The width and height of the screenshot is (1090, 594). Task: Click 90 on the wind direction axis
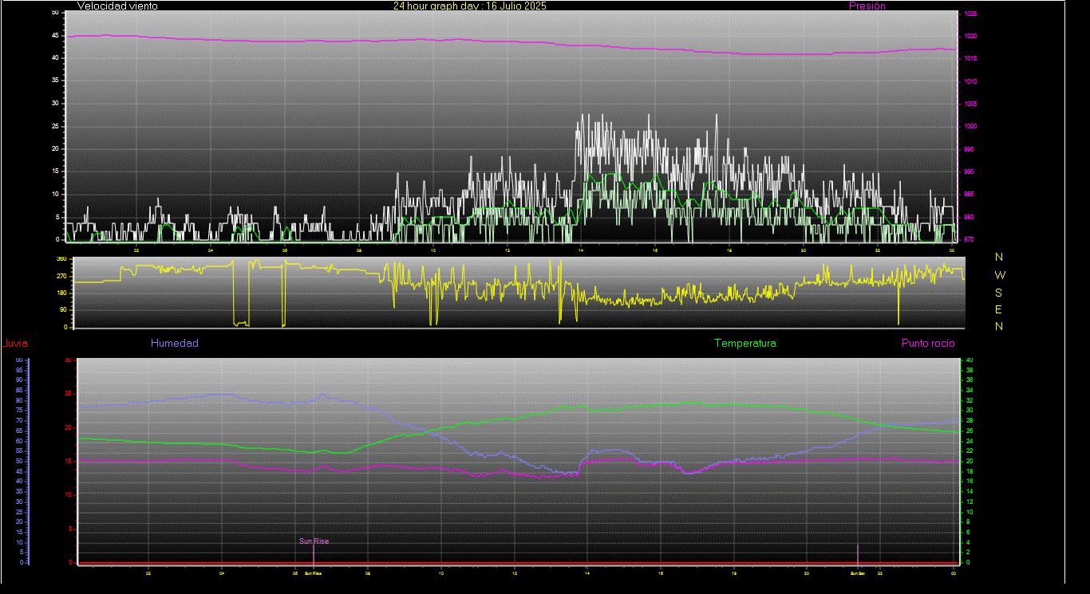62,309
